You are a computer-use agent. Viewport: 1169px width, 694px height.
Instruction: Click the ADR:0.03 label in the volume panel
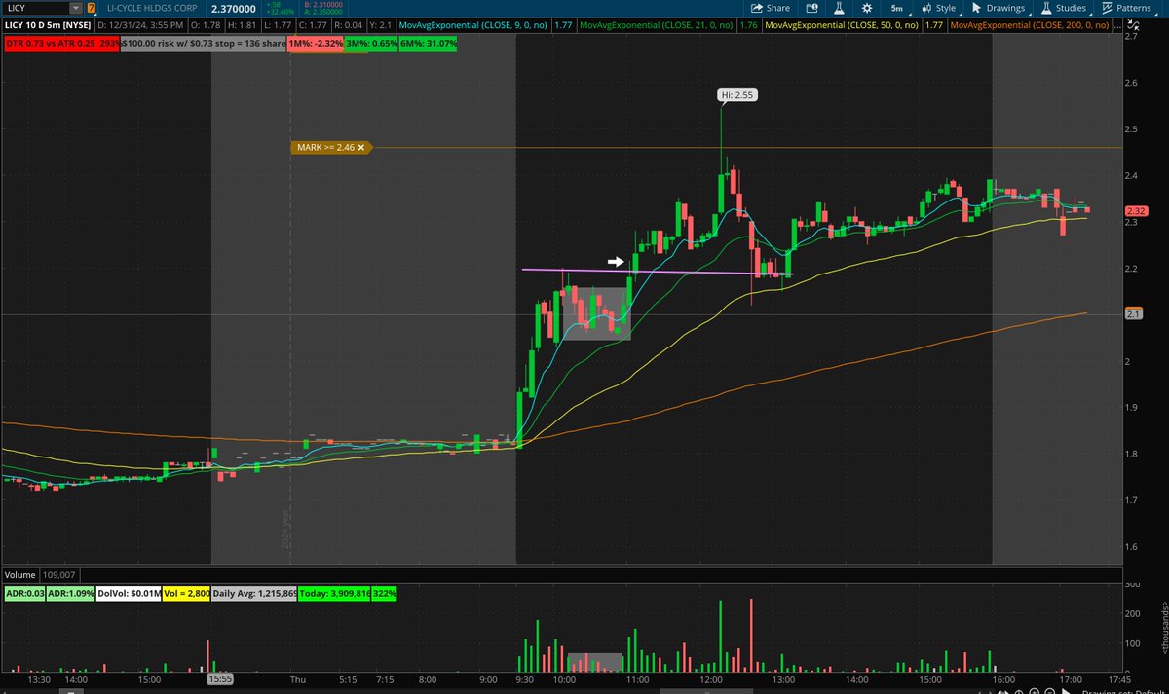pos(23,593)
